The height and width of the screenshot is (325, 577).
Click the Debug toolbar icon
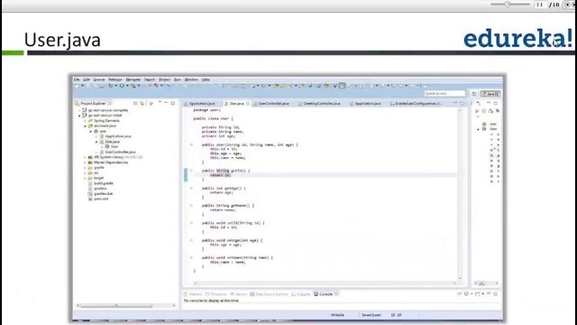[111, 86]
